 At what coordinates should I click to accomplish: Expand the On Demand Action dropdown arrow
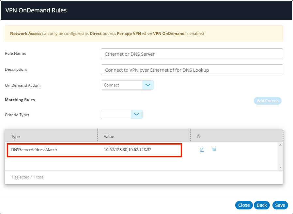[x=148, y=85]
